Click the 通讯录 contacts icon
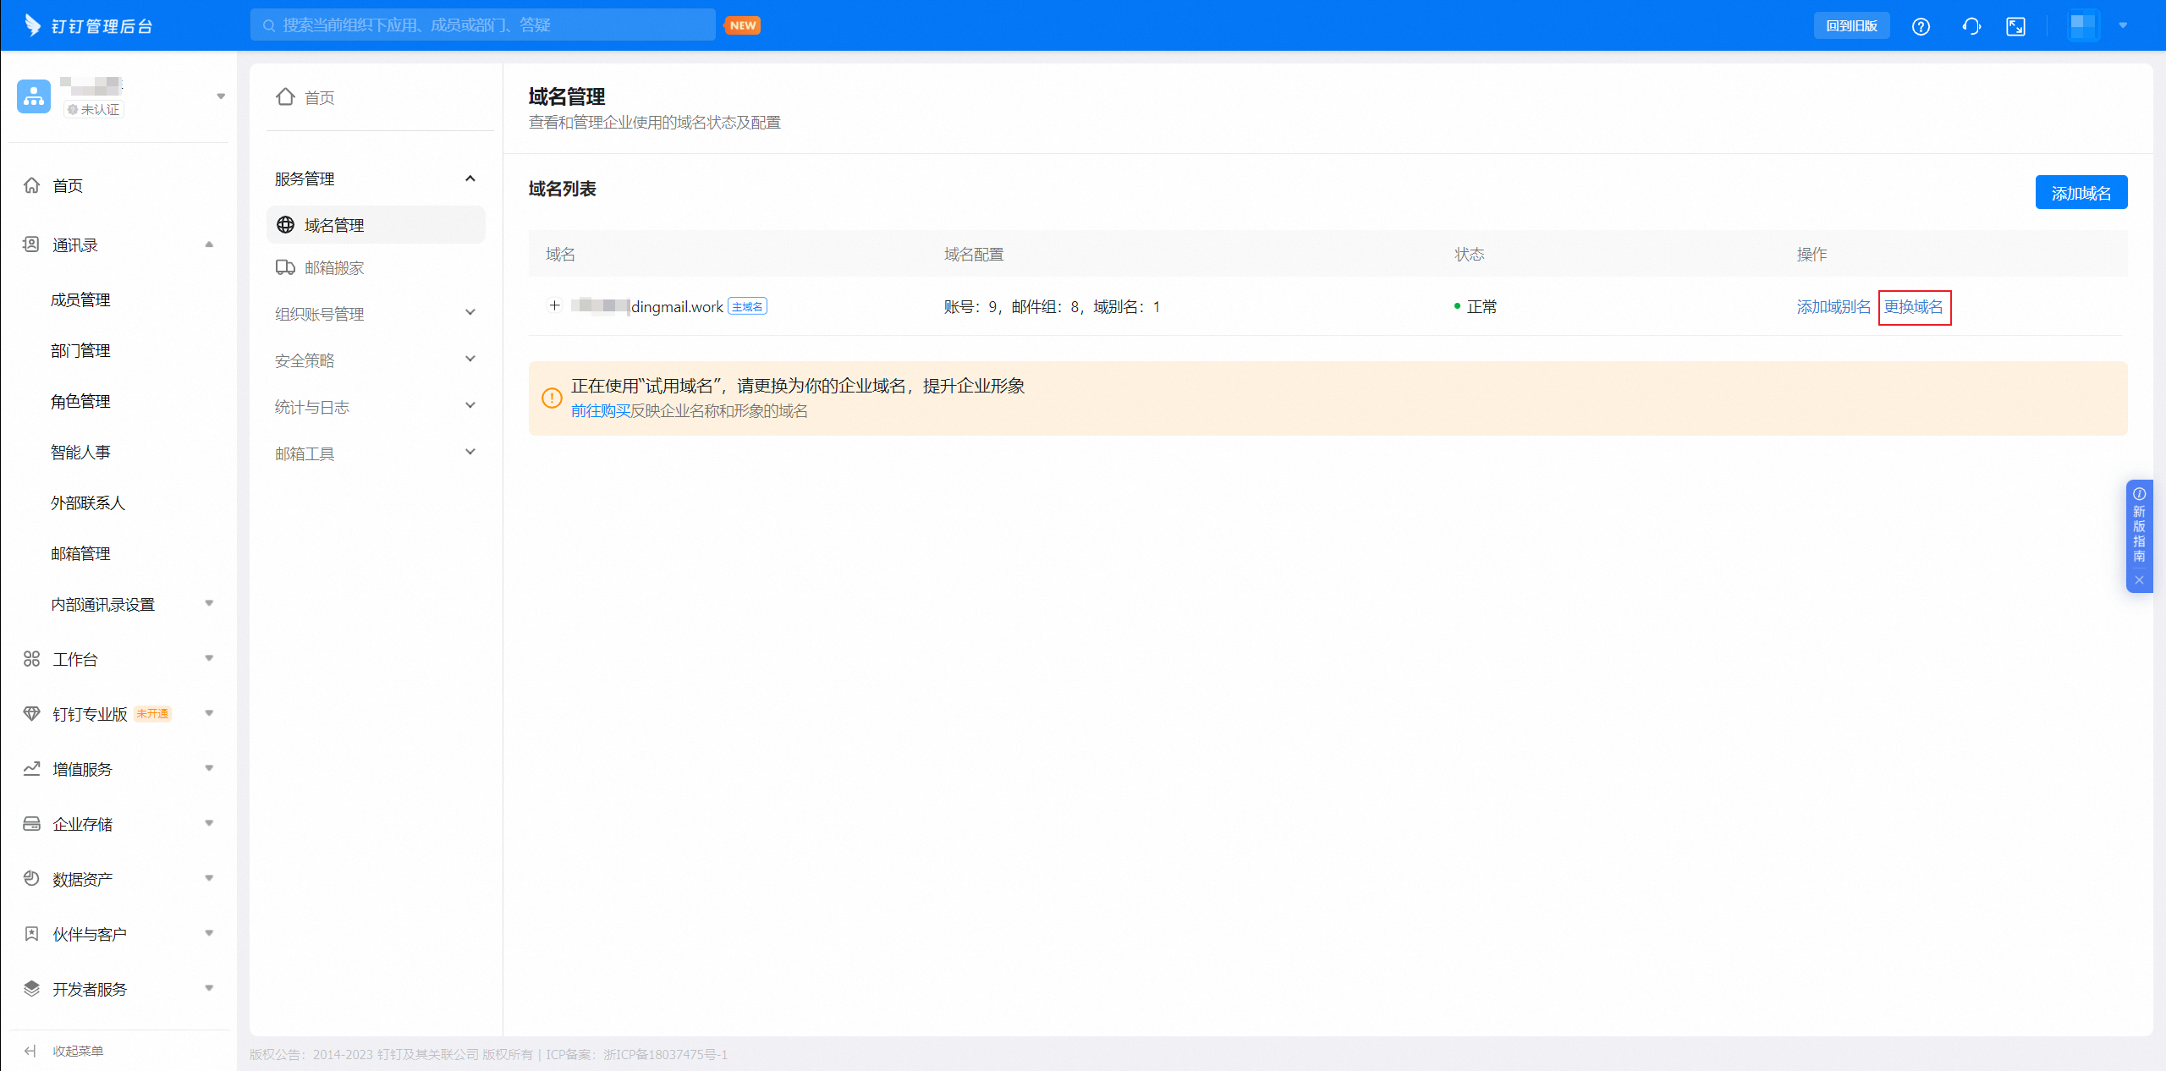Viewport: 2166px width, 1071px height. click(x=31, y=244)
